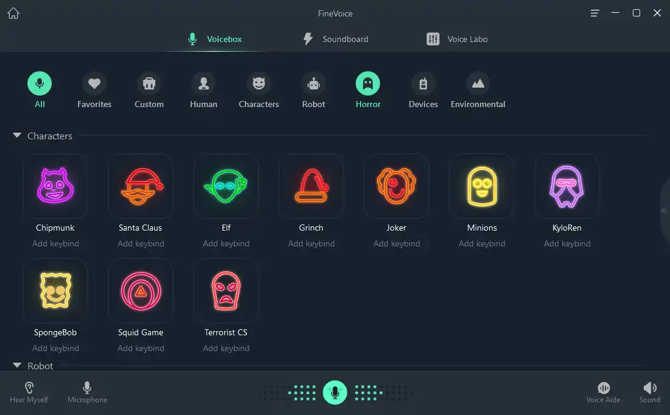
Task: Collapse the Robot section
Action: click(17, 366)
